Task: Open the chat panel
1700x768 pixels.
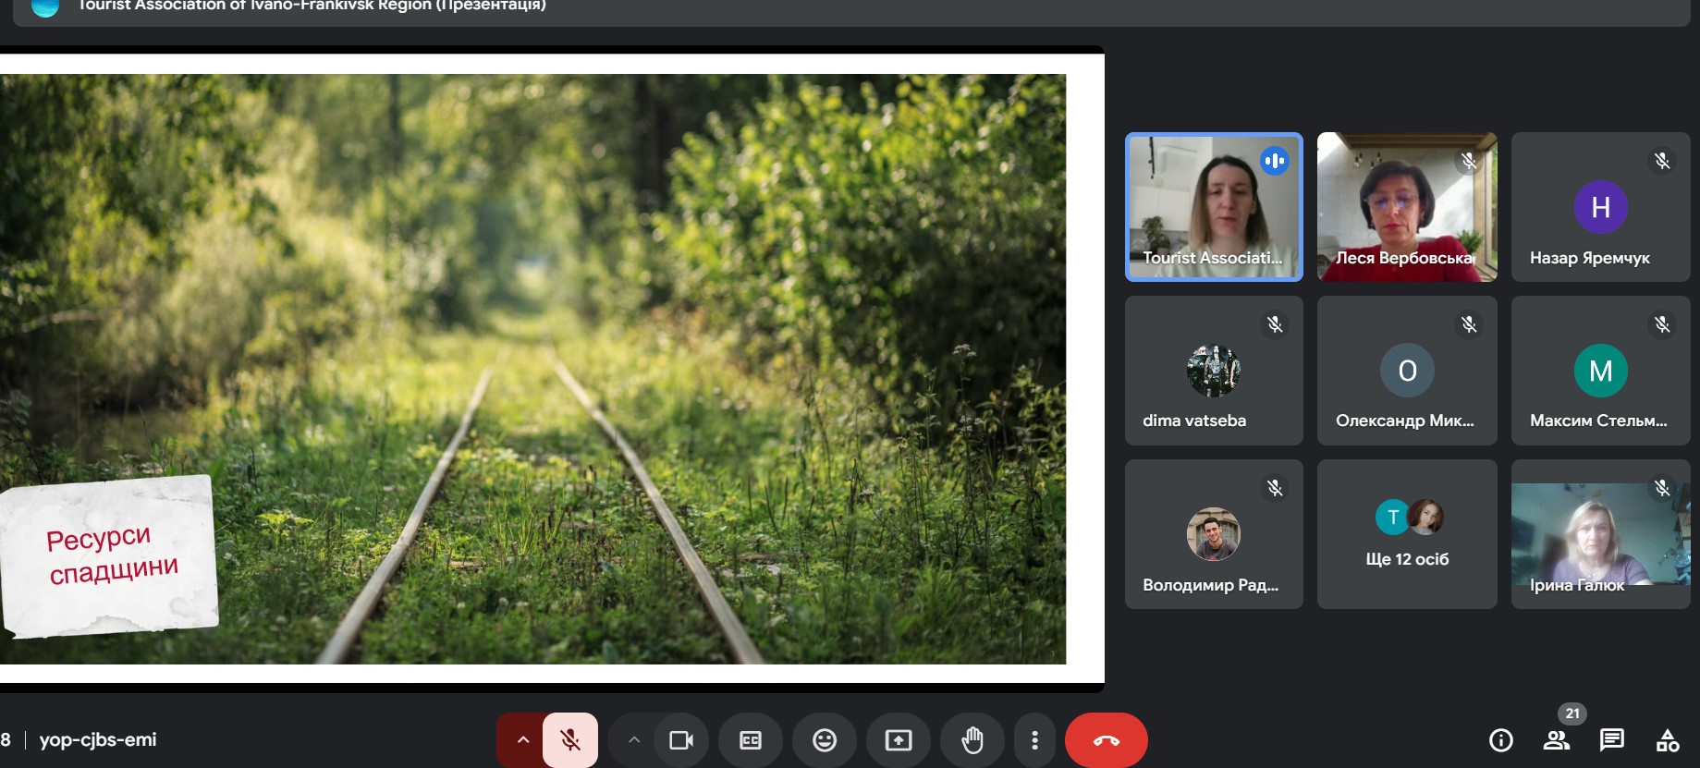Action: tap(1612, 740)
